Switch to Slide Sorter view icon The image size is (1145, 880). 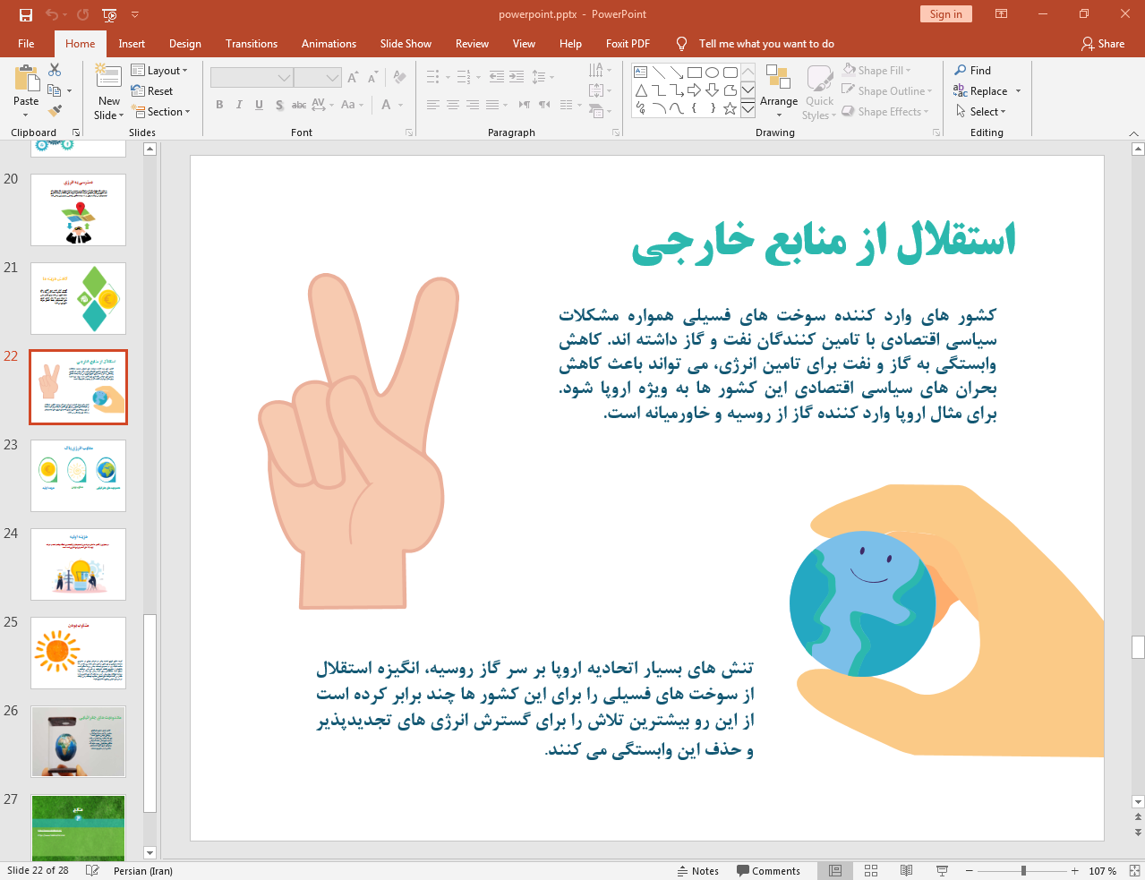point(871,870)
